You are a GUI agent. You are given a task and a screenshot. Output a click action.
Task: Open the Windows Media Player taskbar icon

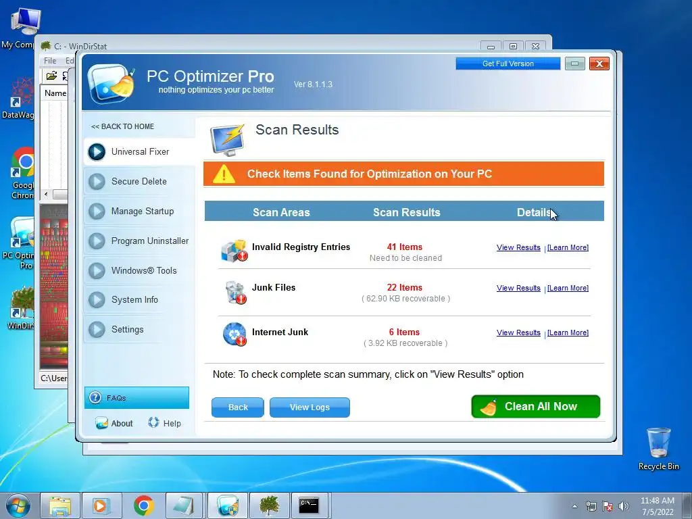[x=101, y=505]
